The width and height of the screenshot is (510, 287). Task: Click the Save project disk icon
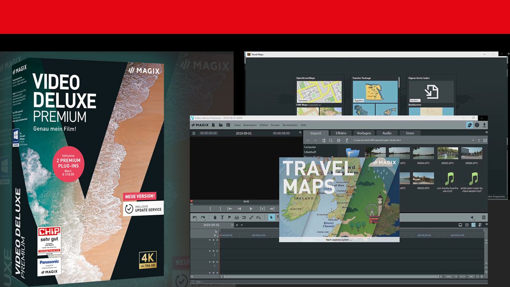[228, 125]
